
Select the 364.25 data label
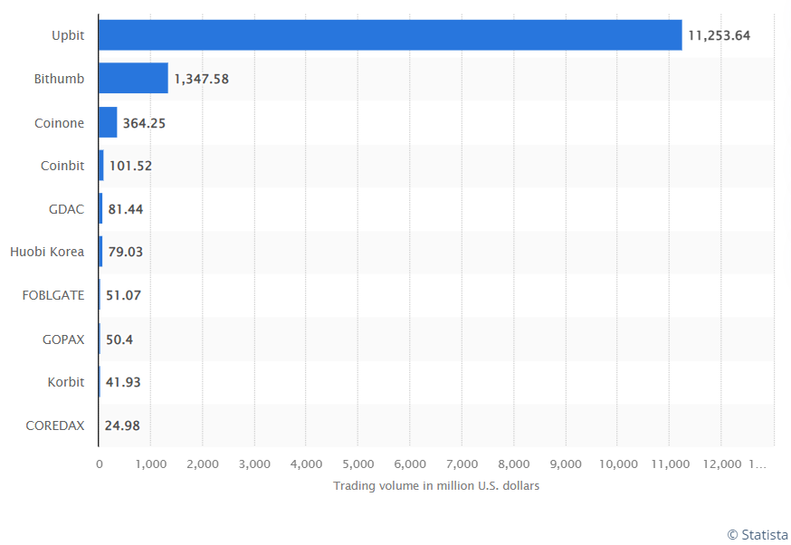coord(144,123)
